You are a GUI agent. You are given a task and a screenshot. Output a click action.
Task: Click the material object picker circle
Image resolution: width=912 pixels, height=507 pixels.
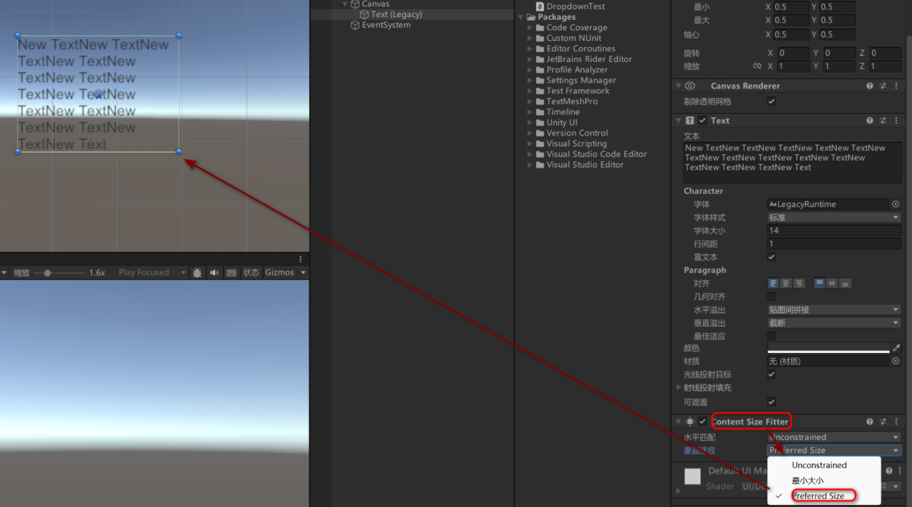click(896, 361)
